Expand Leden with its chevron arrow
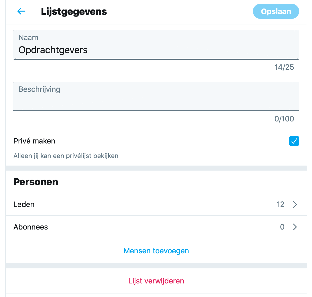The image size is (312, 297). coord(295,204)
